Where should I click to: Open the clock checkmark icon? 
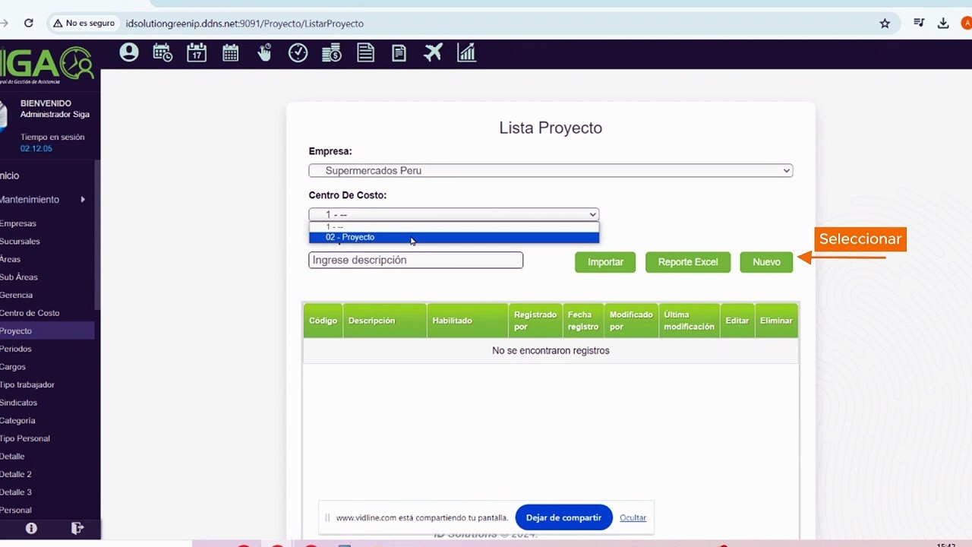coord(298,52)
